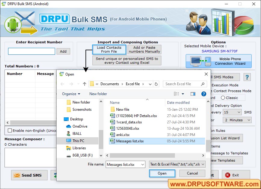The image size is (261, 189).
Task: Go up one folder level arrow
Action: point(85,84)
